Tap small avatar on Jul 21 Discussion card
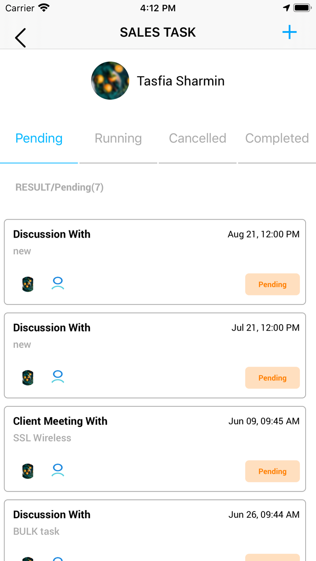Viewport: 316px width, 561px height. point(28,377)
